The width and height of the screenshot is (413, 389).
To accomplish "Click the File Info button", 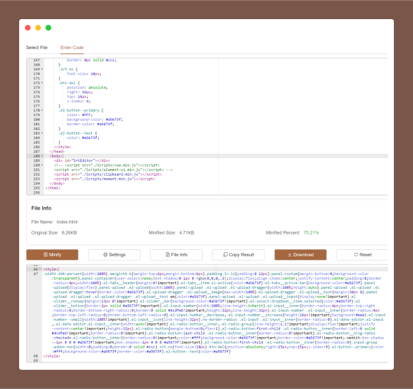I will (176, 254).
